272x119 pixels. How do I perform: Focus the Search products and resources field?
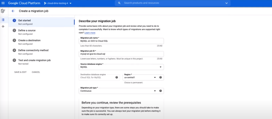pos(173,3)
